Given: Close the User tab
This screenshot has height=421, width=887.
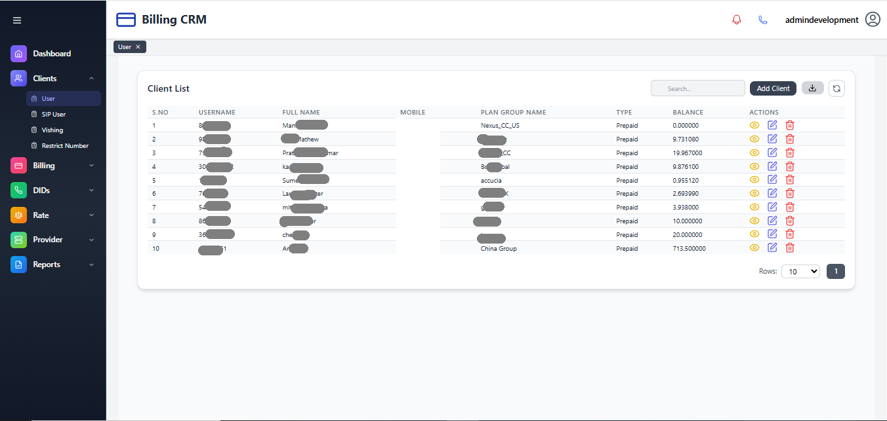Looking at the screenshot, I should pos(138,47).
